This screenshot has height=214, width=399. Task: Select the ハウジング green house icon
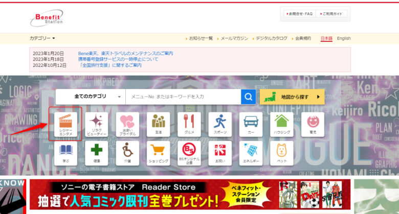point(281,124)
